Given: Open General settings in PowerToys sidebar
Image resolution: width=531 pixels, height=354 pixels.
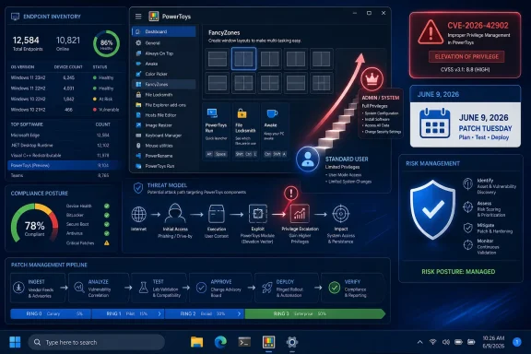Looking at the screenshot, I should pos(164,43).
